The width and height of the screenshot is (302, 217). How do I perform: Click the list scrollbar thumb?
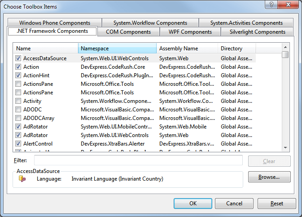[285, 55]
